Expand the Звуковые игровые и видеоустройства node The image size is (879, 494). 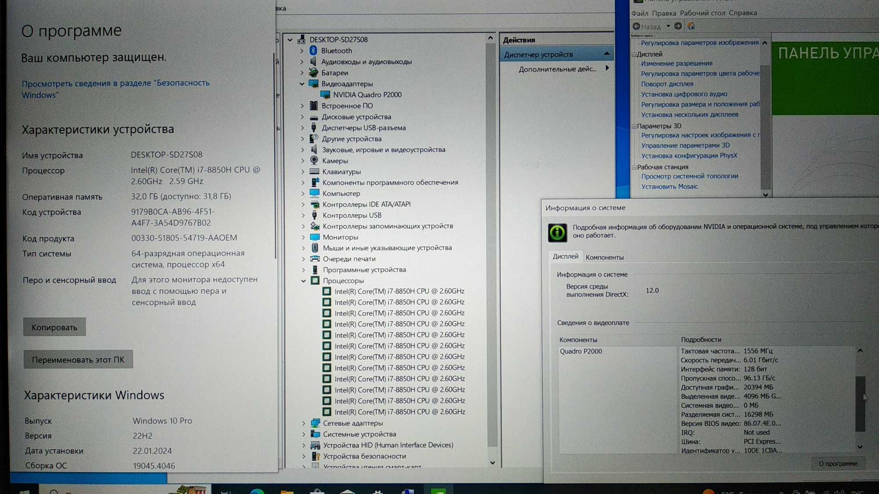pos(304,149)
